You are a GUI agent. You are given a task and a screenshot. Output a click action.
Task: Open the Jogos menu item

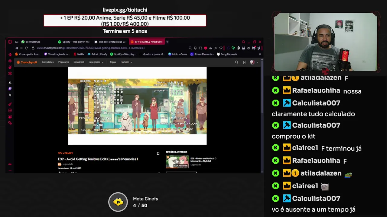(x=112, y=62)
